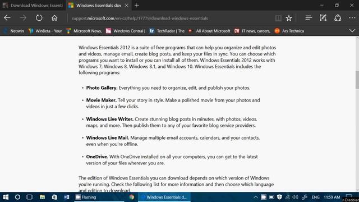Open the More actions ellipsis menu

(x=352, y=18)
